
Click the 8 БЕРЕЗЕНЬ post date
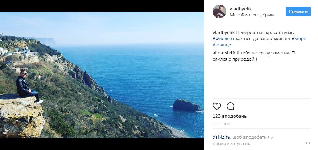222,124
